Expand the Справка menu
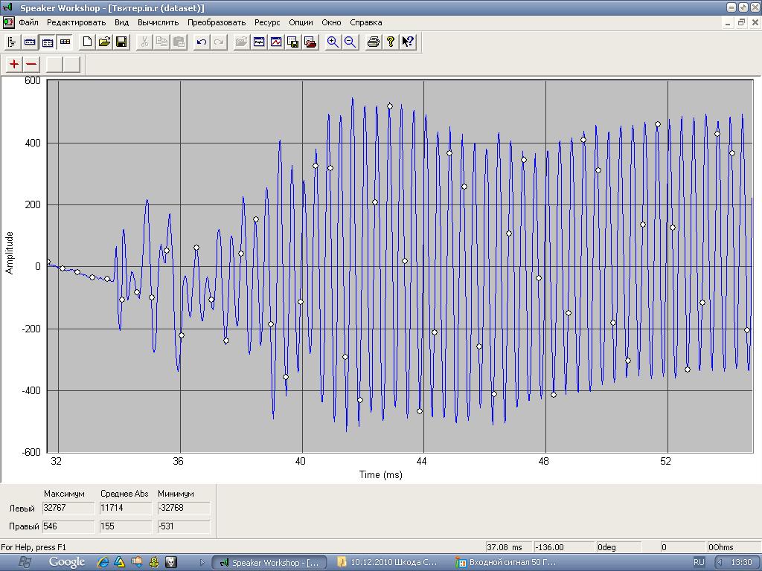762x571 pixels. click(x=365, y=22)
